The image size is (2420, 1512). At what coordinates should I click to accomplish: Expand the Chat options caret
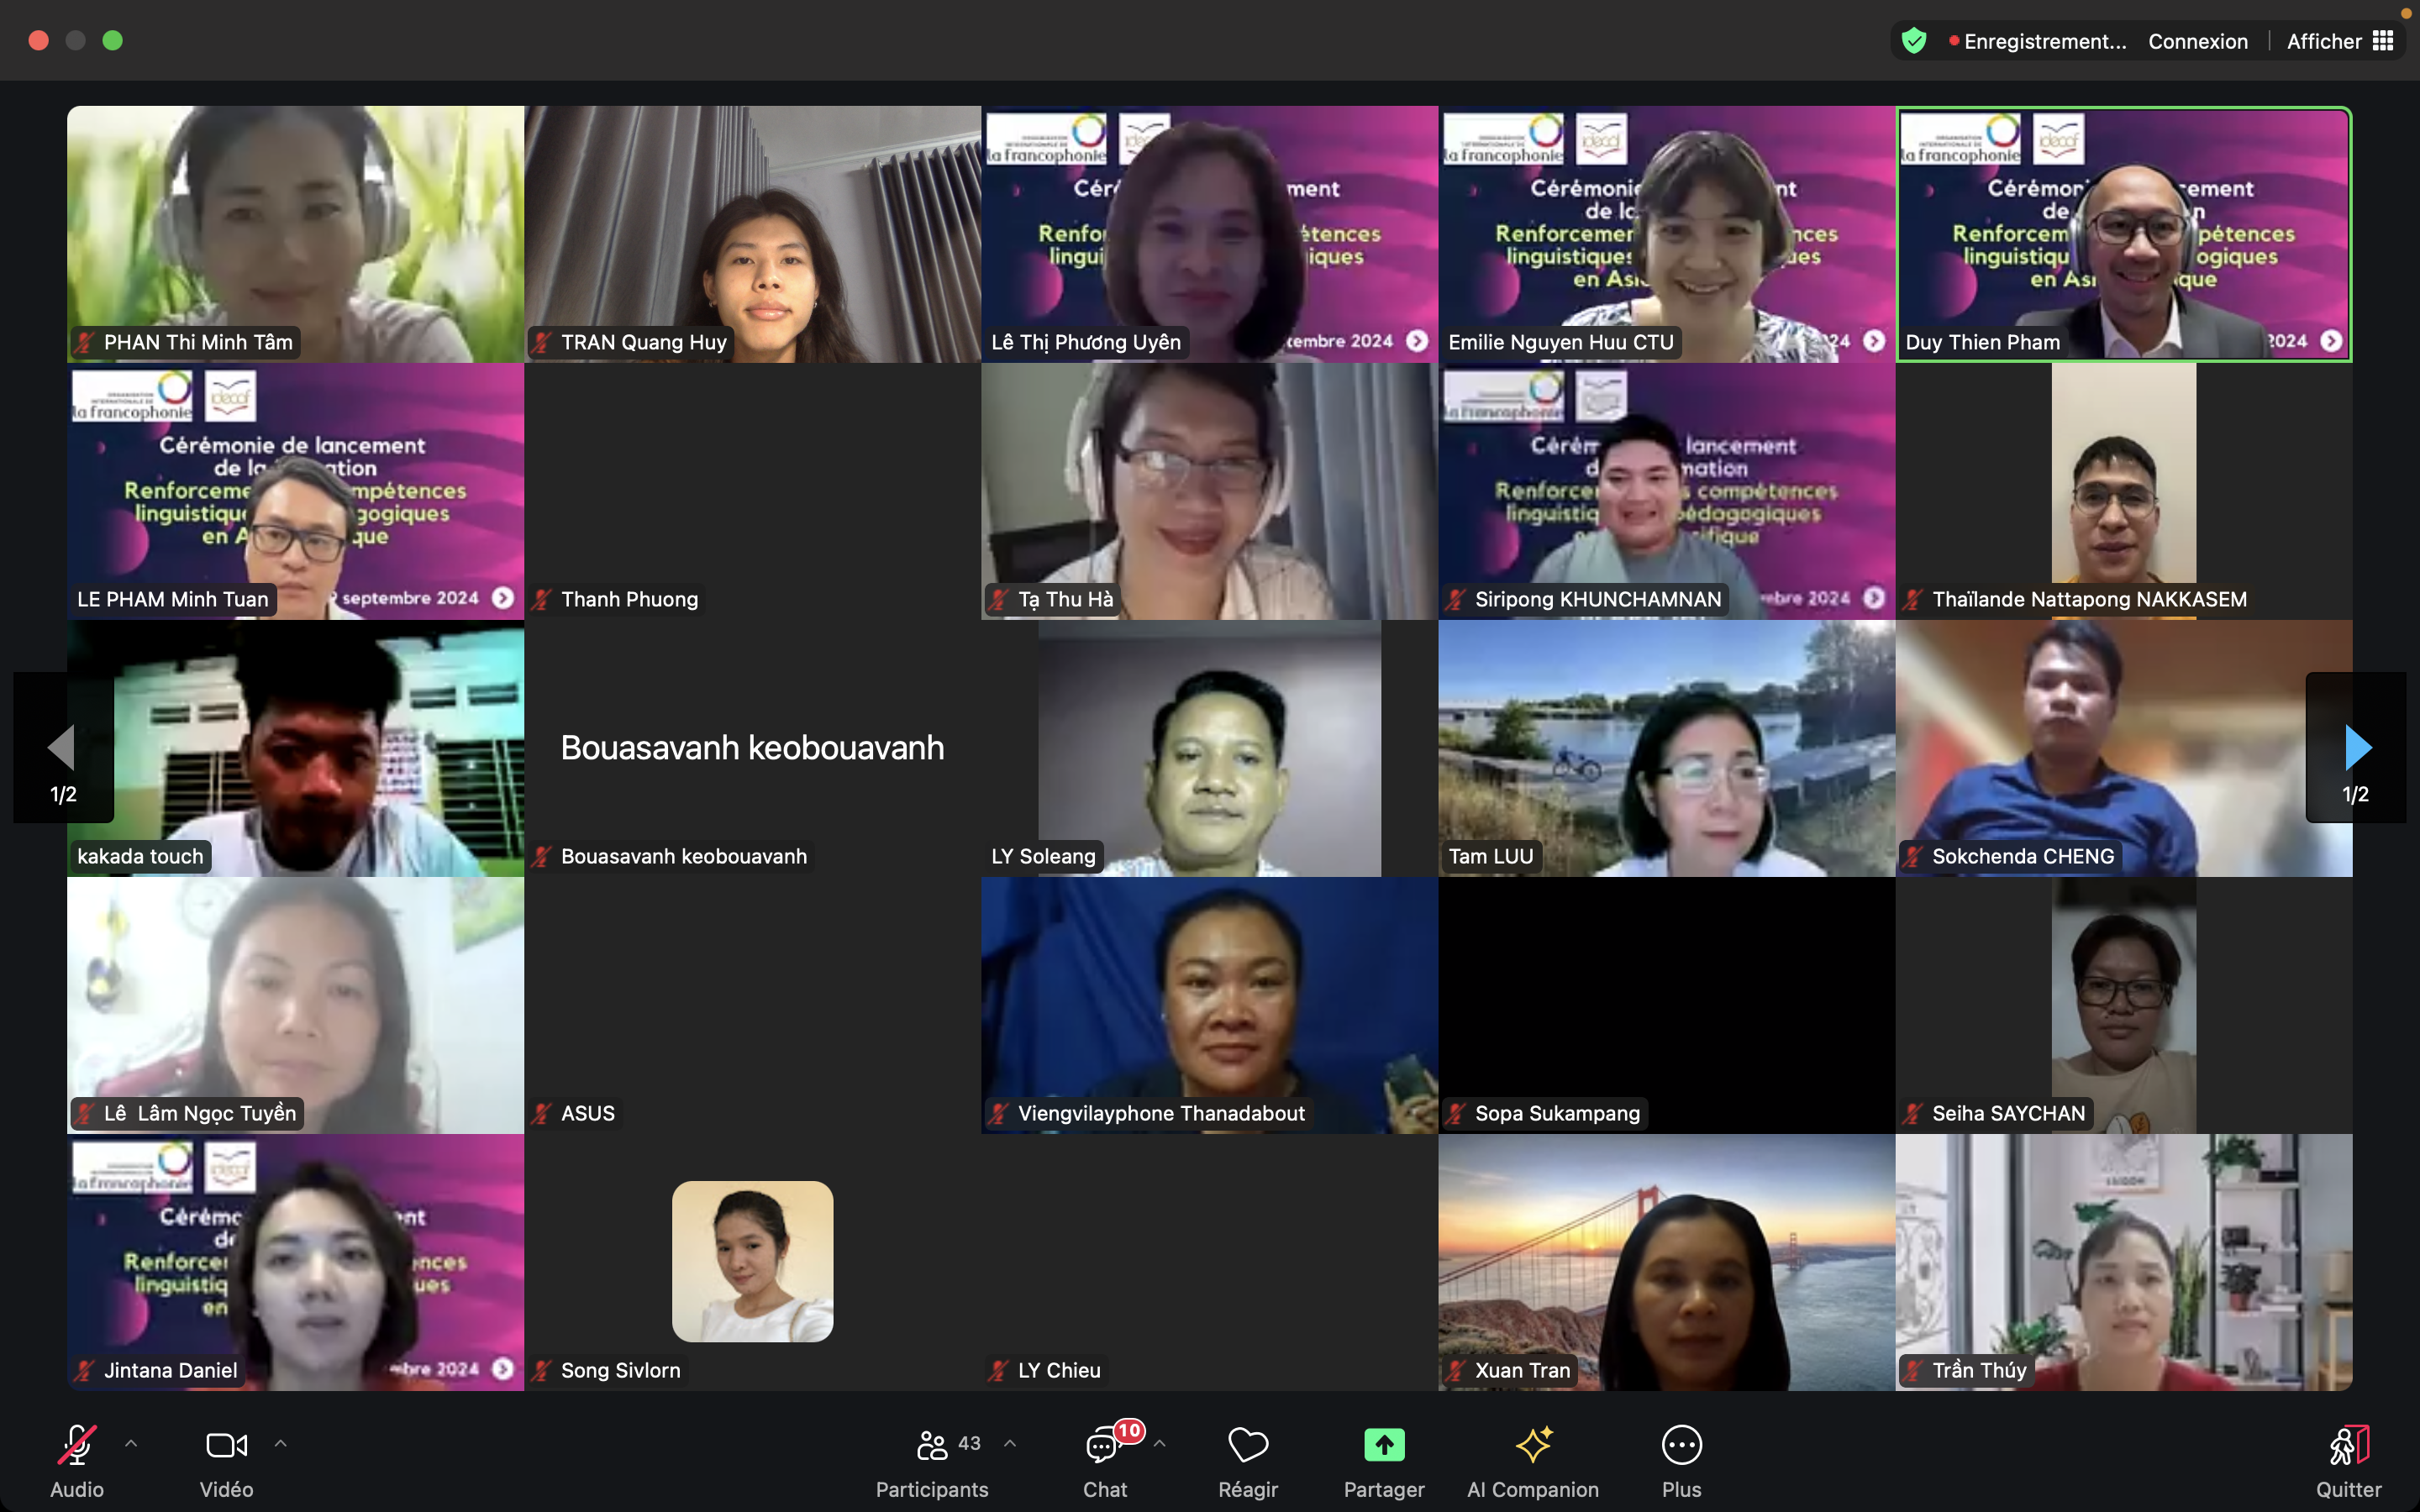[1160, 1443]
